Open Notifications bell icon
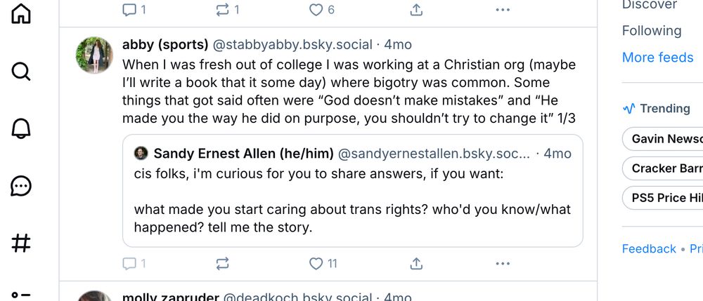 pyautogui.click(x=21, y=128)
